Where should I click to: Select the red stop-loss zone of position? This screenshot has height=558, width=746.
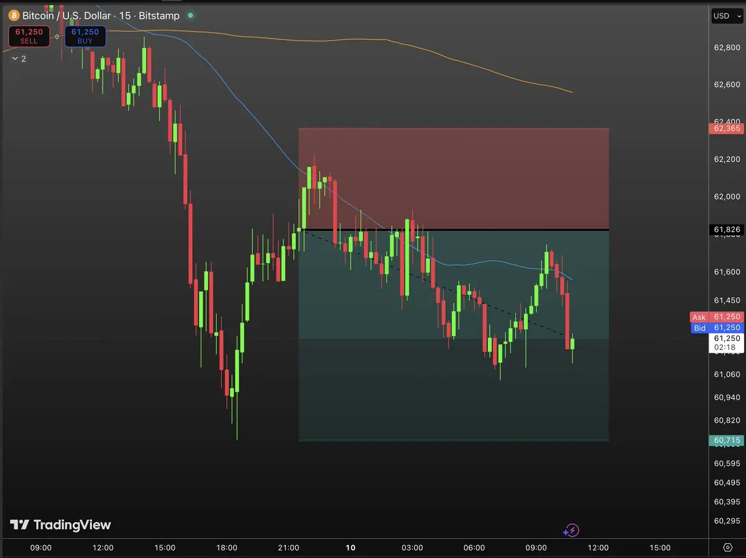tap(453, 179)
